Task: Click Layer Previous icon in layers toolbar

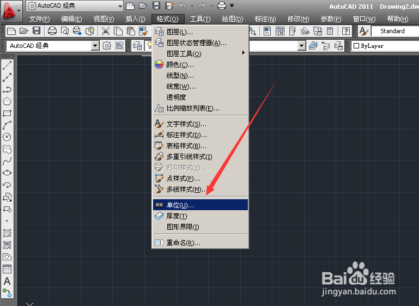Action: (326, 46)
